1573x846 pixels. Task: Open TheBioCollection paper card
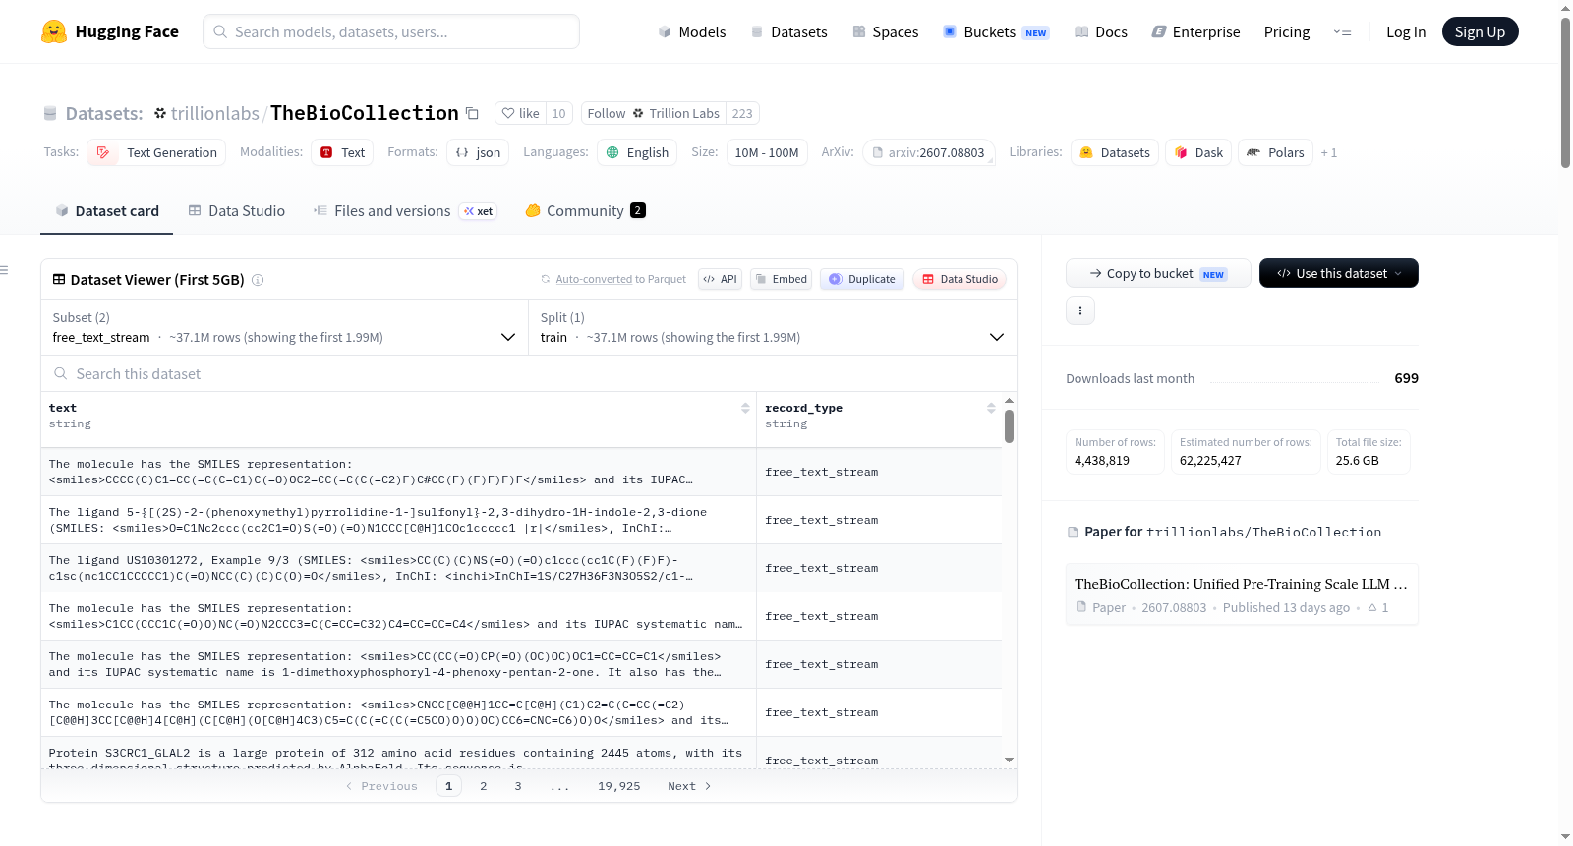[x=1241, y=594]
